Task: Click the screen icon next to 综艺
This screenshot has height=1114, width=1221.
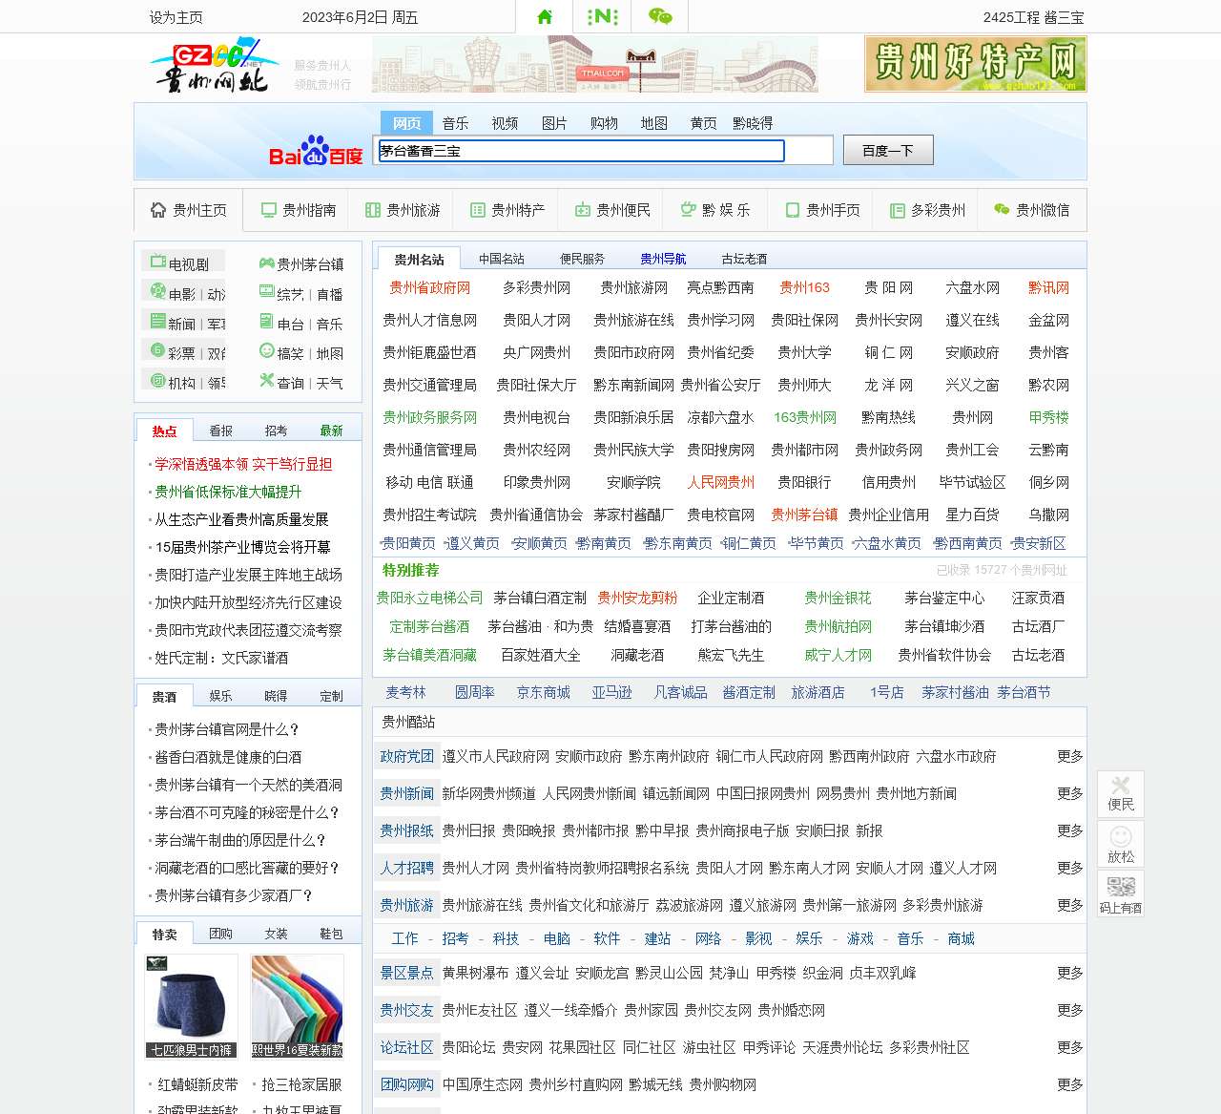Action: tap(267, 292)
